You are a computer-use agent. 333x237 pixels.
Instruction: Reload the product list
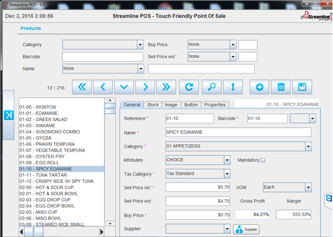pos(189,87)
